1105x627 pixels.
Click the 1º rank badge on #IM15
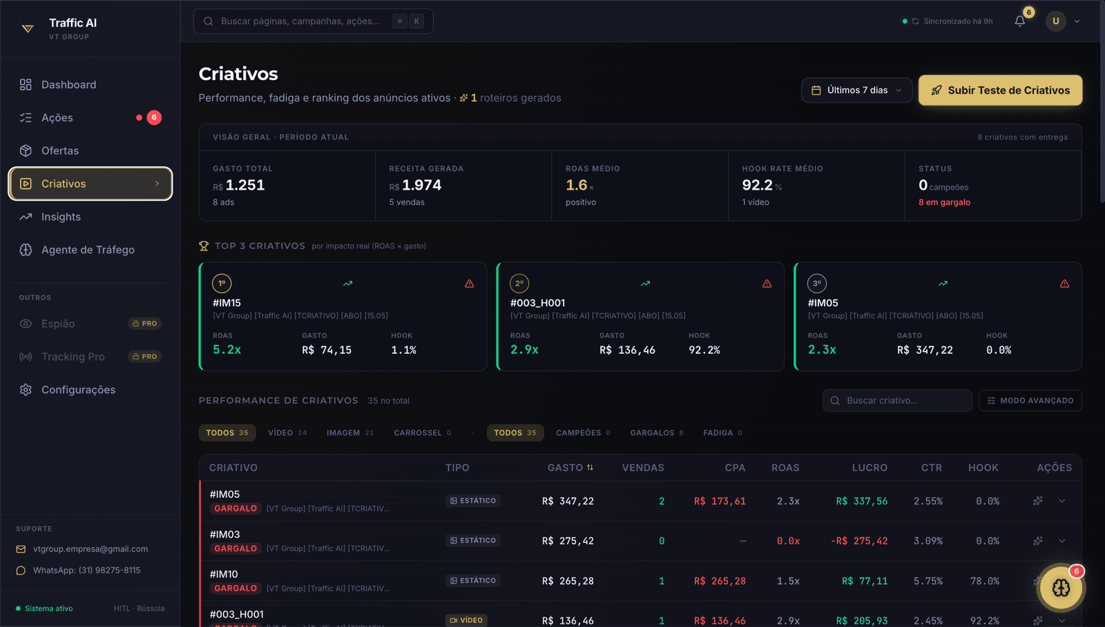point(222,283)
